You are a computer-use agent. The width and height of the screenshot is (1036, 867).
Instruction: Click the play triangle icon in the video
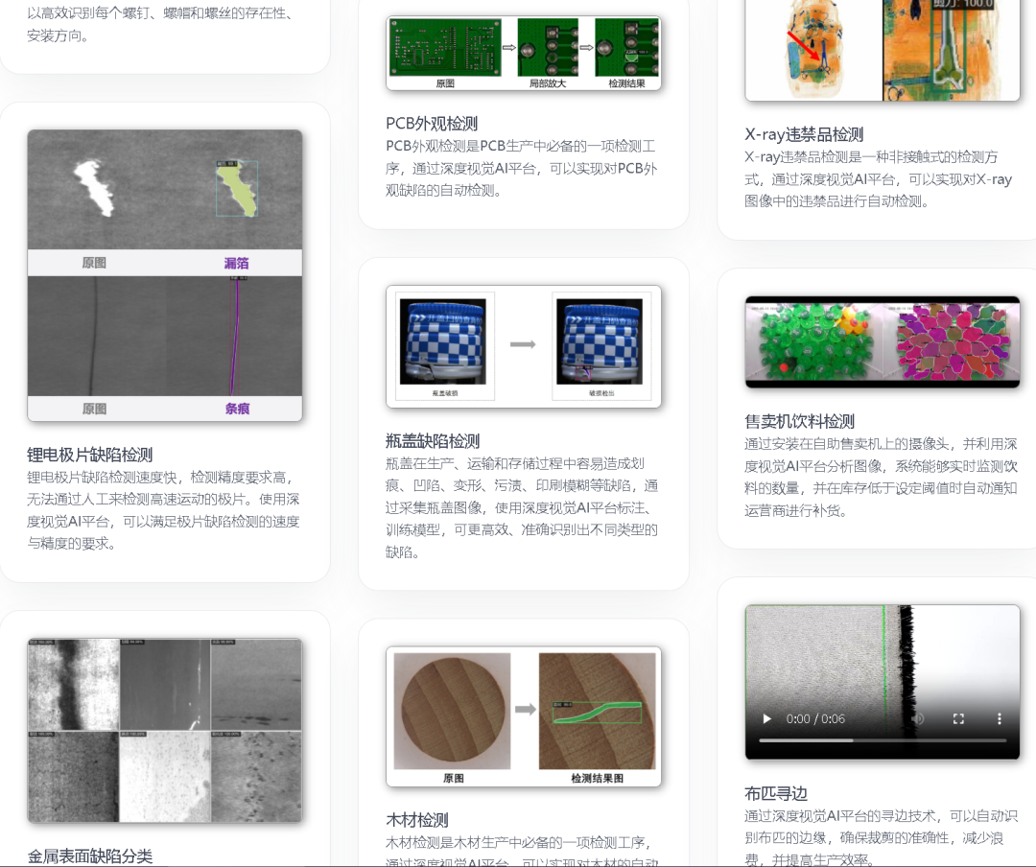tap(765, 718)
